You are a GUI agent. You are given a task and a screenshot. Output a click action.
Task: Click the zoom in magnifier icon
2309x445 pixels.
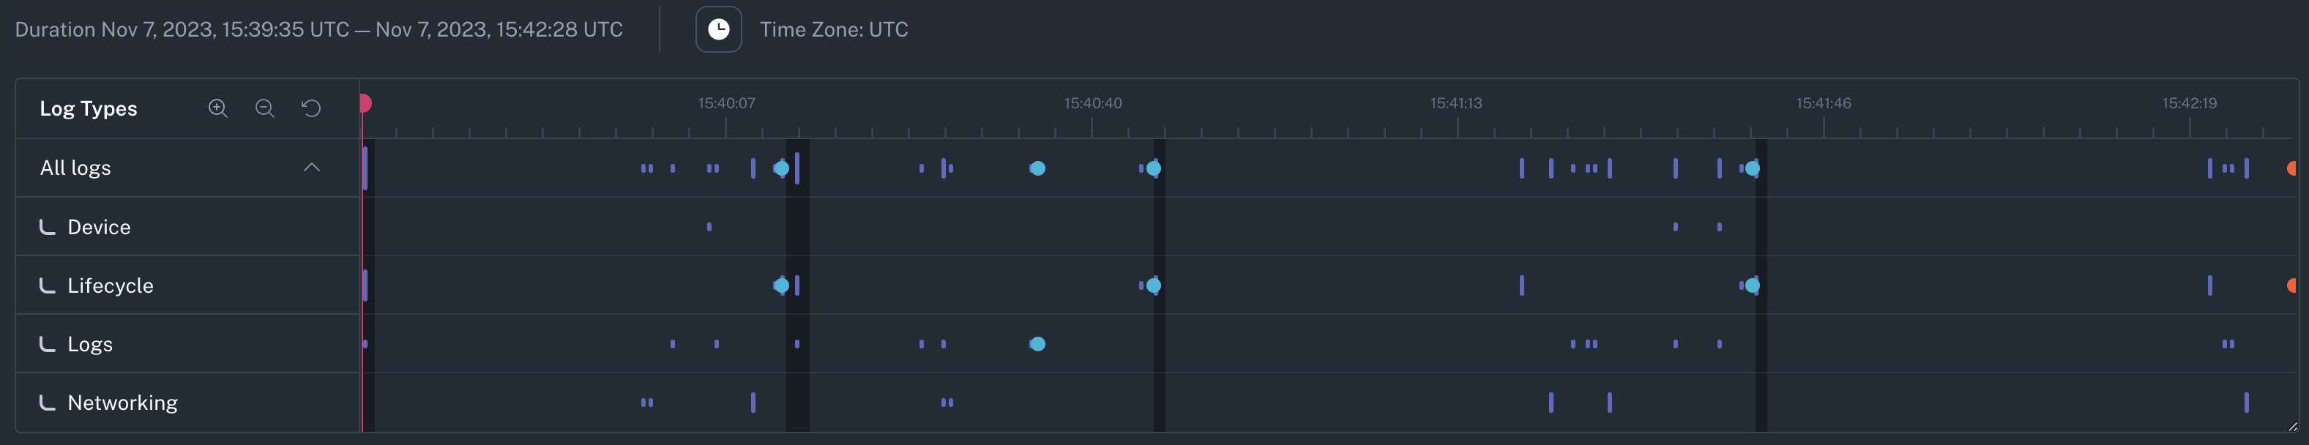(x=218, y=108)
